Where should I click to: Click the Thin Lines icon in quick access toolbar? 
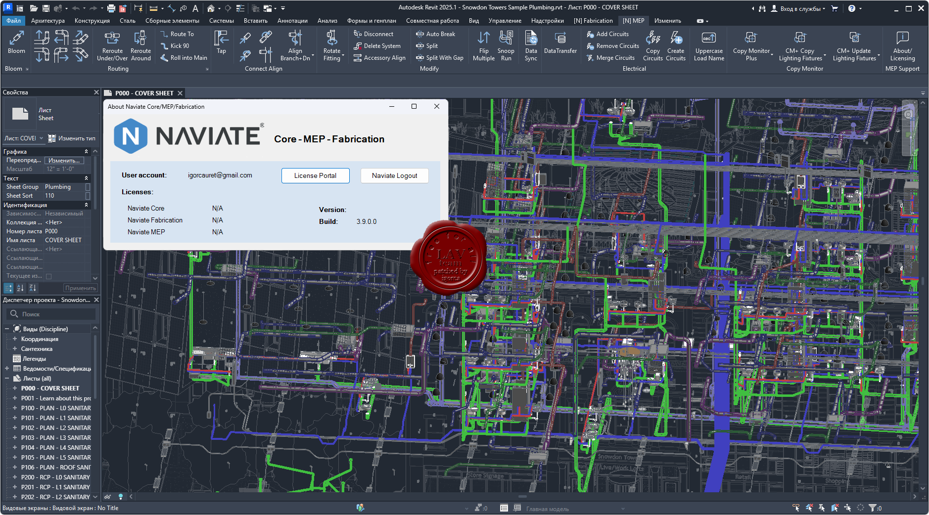(x=239, y=8)
